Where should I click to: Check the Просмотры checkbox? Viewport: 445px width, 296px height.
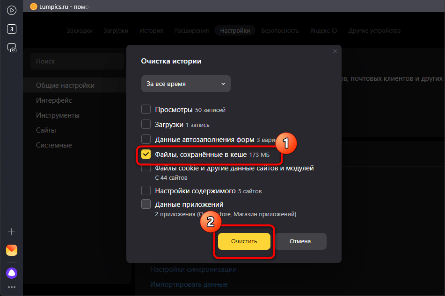tap(146, 109)
